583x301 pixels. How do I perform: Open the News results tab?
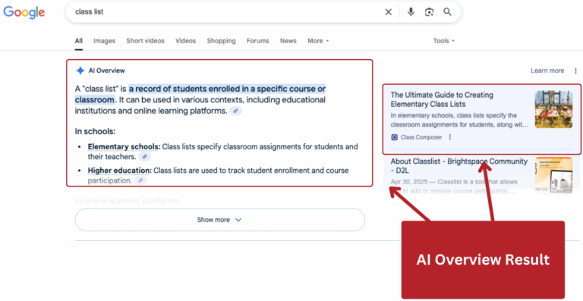288,41
